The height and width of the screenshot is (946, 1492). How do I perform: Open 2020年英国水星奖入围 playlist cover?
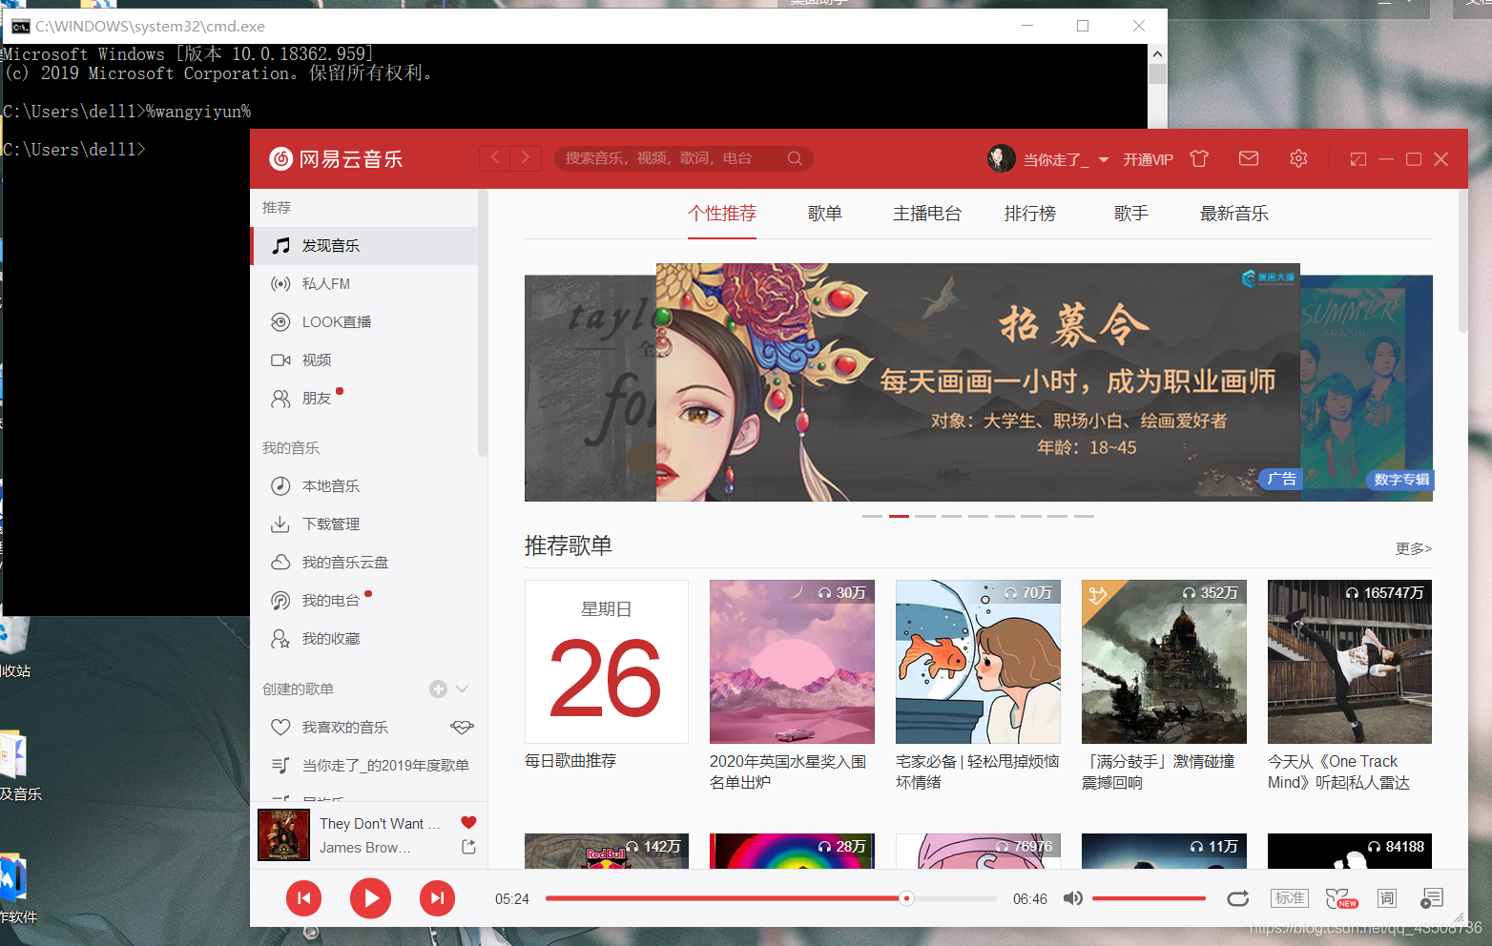coord(792,662)
